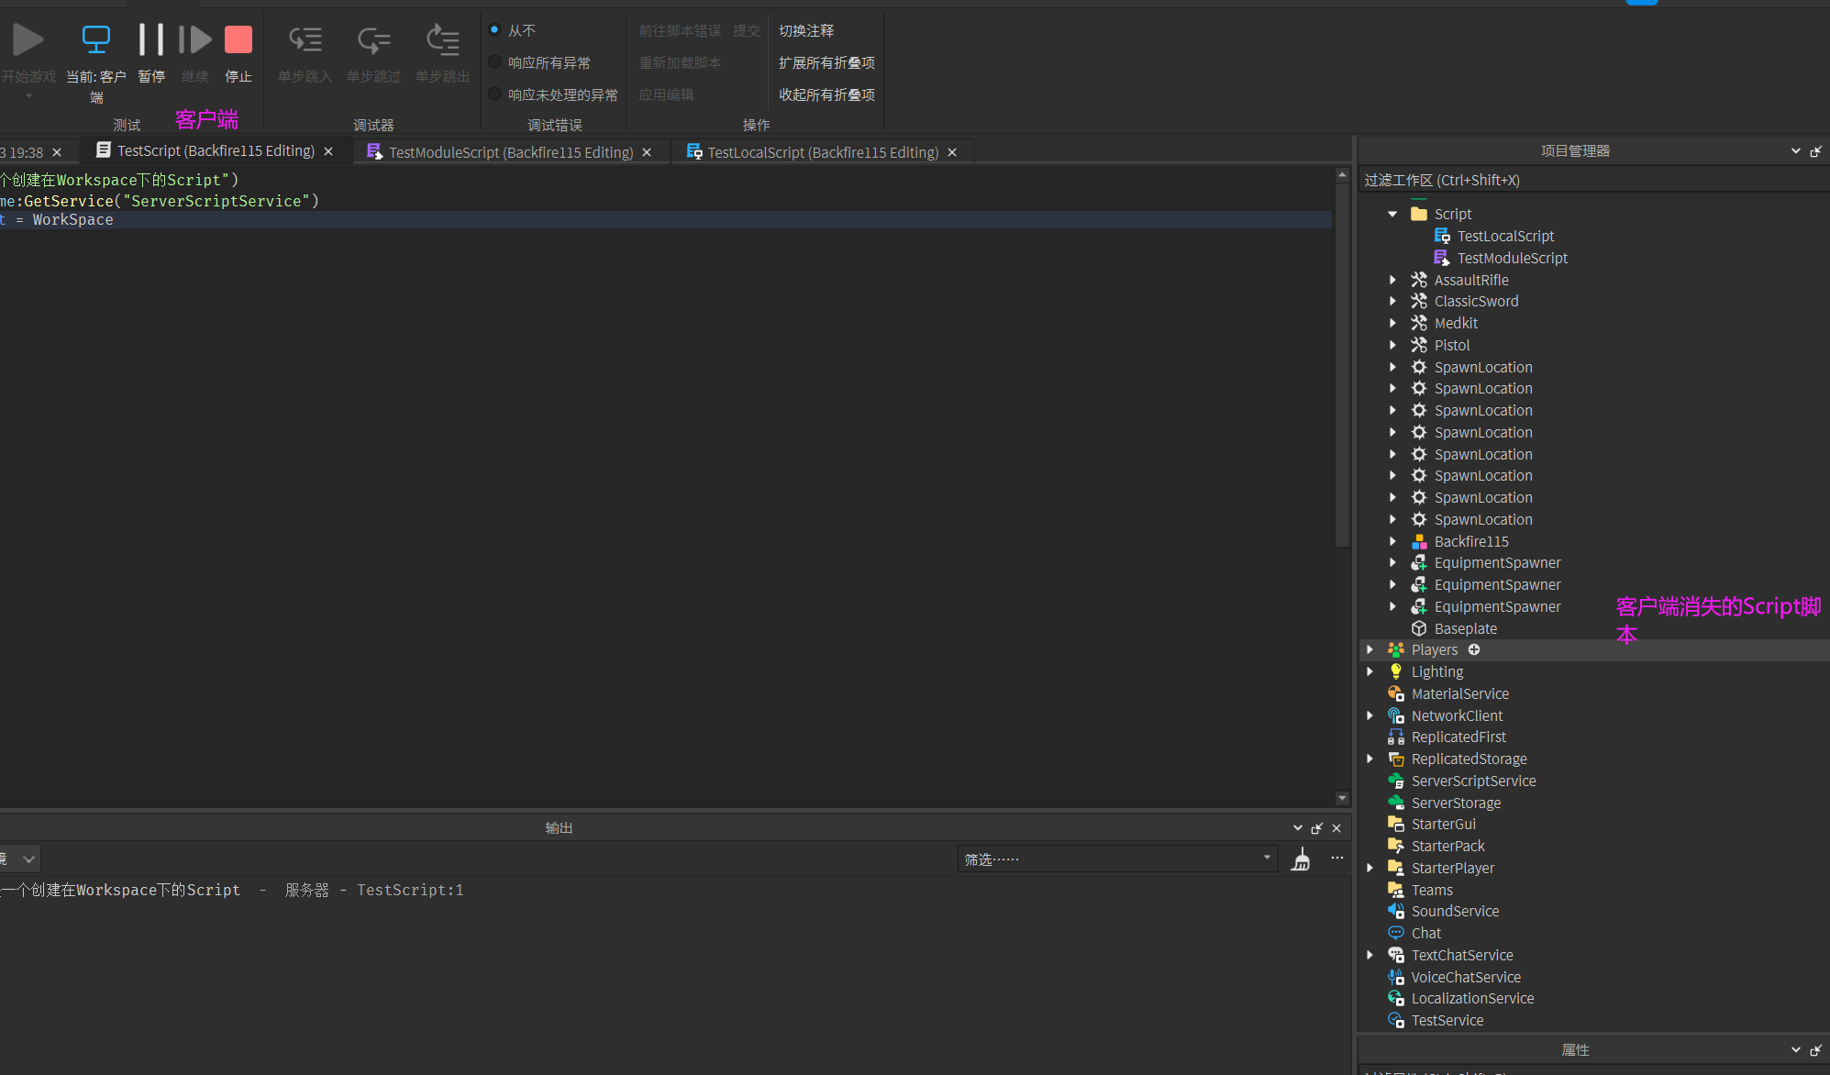
Task: Click Toggle Comment (切换注释)
Action: [806, 30]
